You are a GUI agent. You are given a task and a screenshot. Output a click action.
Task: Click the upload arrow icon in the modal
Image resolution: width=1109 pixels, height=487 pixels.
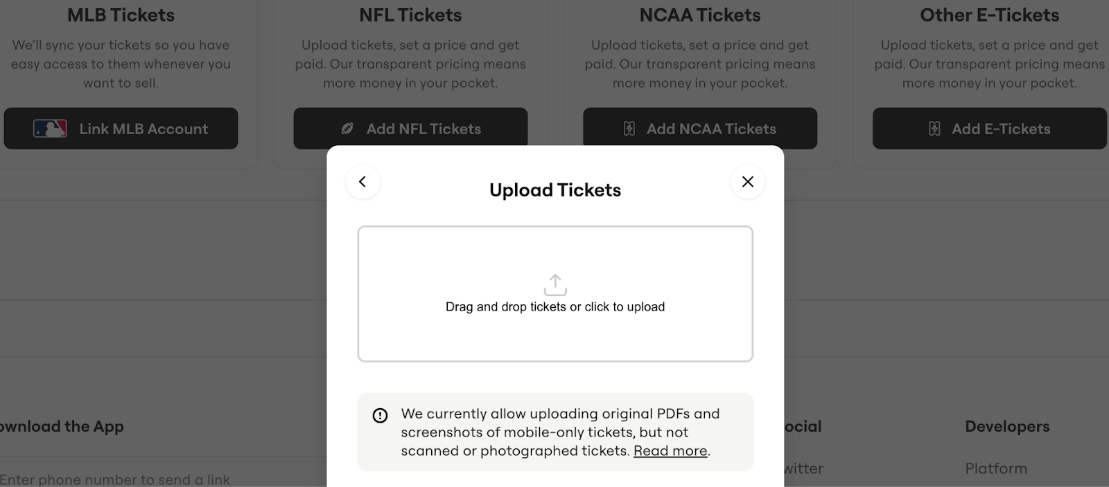[554, 283]
